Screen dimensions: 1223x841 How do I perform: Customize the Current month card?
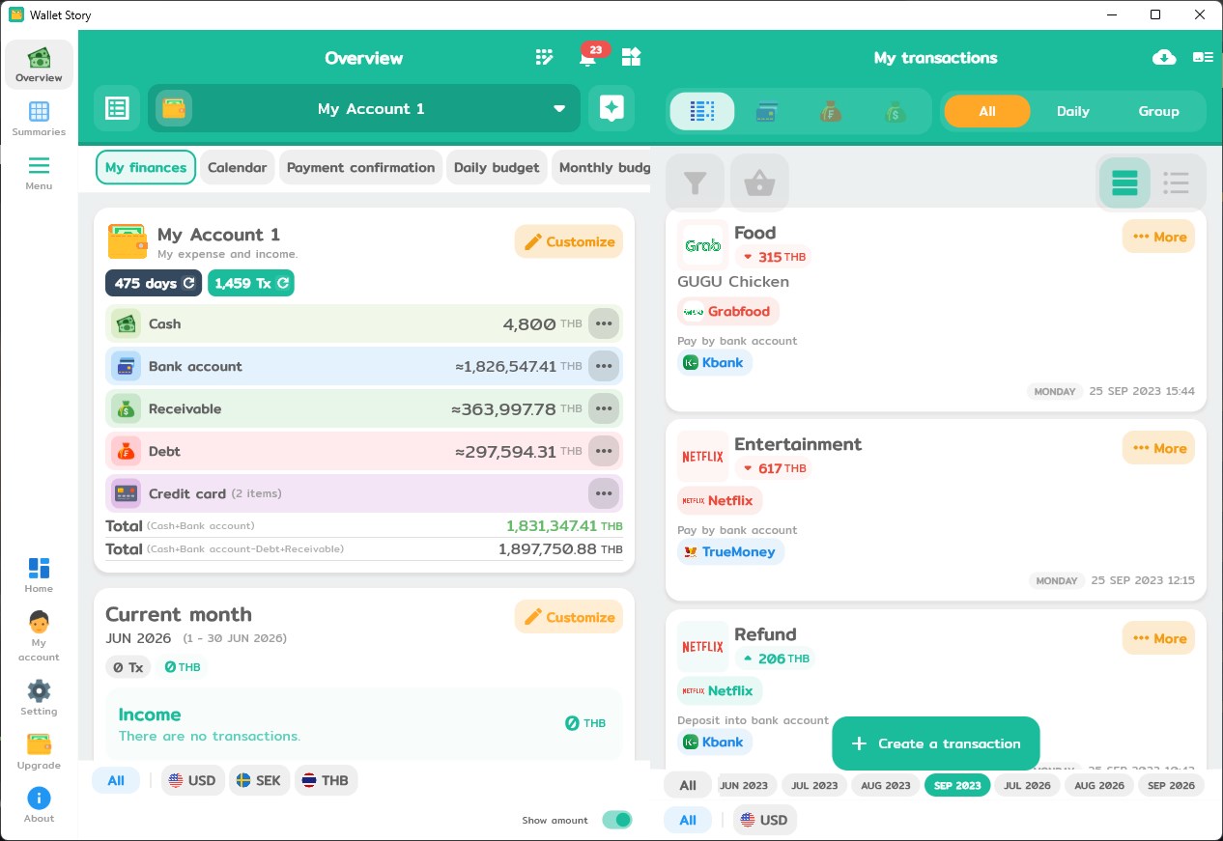tap(569, 617)
